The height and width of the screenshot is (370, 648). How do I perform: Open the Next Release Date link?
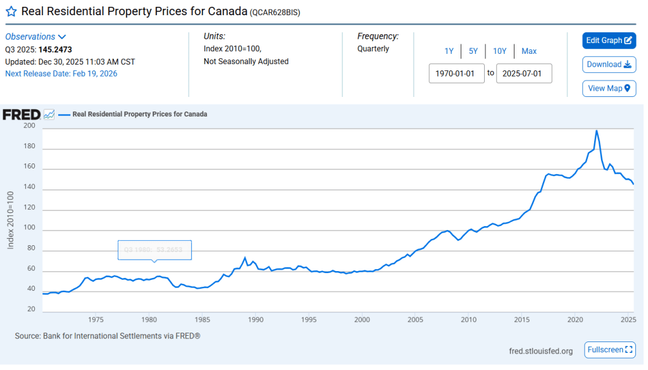[61, 73]
